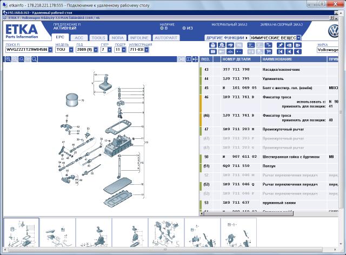Click the third magnifier icon in zoom toolbar

21,59
